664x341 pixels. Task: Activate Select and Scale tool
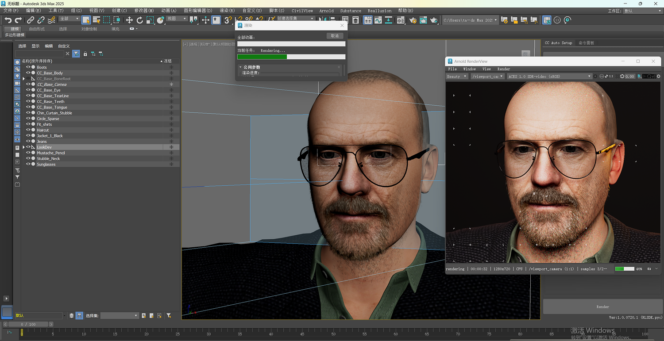tap(151, 20)
